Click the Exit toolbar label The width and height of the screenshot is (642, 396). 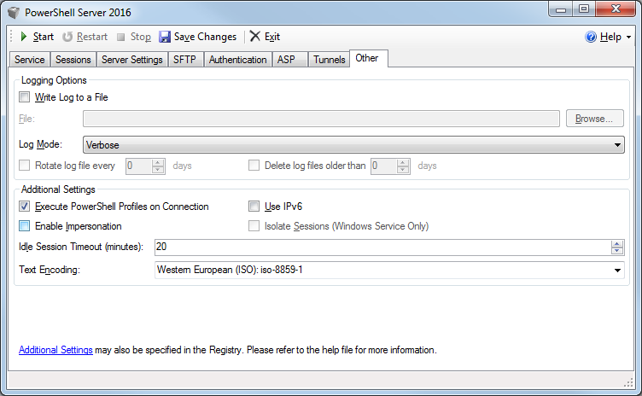pyautogui.click(x=272, y=37)
